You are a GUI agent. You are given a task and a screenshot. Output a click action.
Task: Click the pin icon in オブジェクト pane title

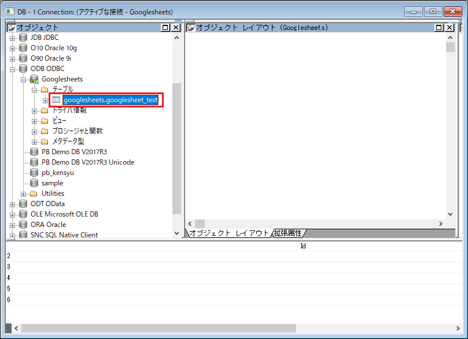[11, 27]
